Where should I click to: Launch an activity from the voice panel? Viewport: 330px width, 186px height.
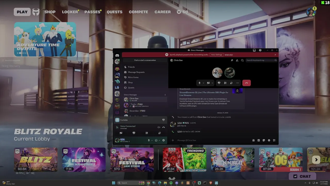pos(147,133)
